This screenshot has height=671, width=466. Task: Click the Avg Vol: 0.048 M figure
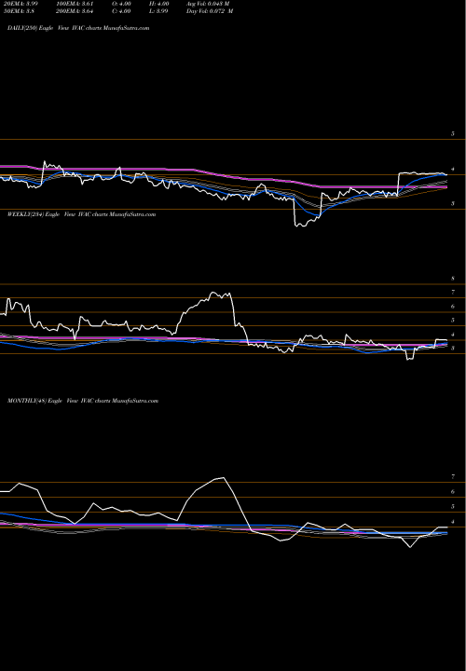click(208, 4)
